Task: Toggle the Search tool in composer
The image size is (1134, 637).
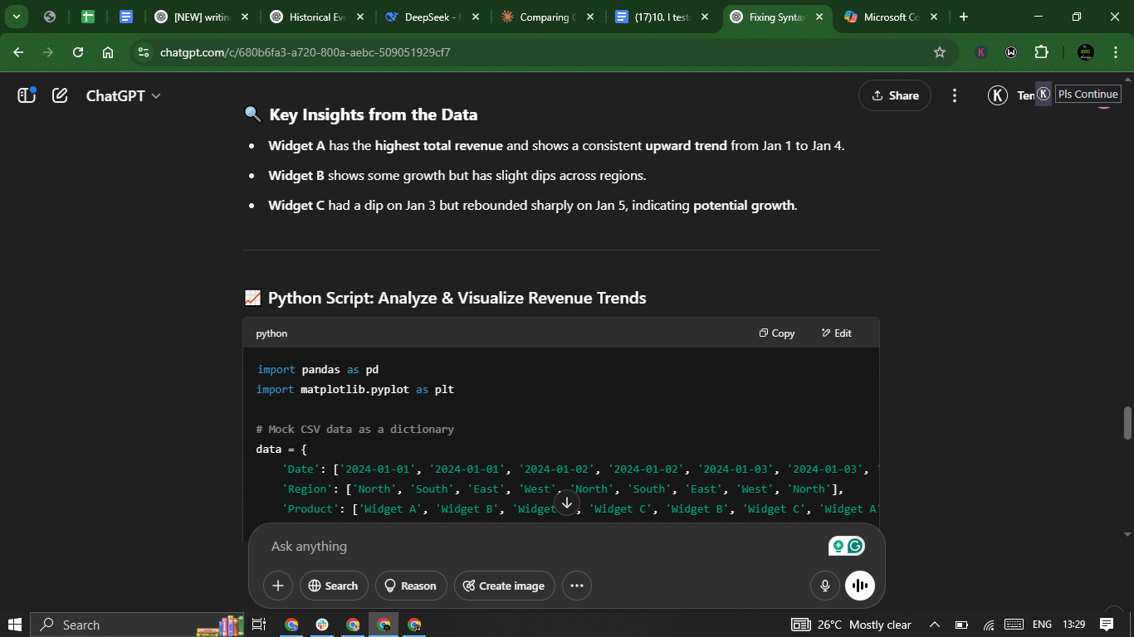Action: [333, 586]
